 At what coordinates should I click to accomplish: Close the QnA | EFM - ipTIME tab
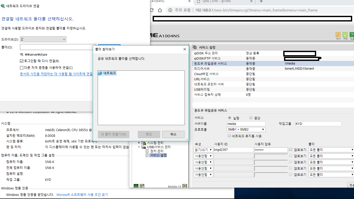click(251, 1)
